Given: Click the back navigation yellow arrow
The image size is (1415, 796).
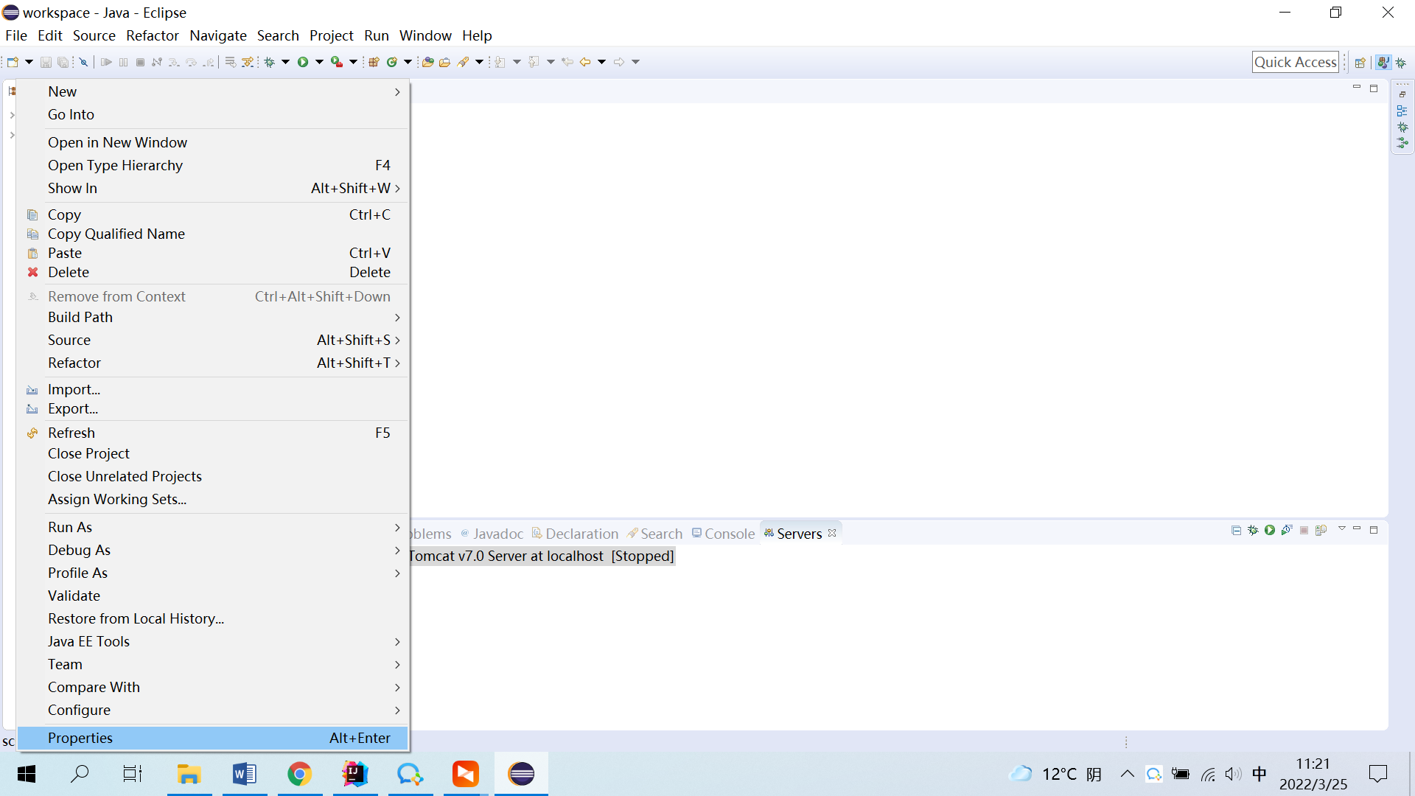Looking at the screenshot, I should pyautogui.click(x=585, y=62).
